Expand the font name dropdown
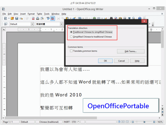166x125 pixels. tap(61, 24)
